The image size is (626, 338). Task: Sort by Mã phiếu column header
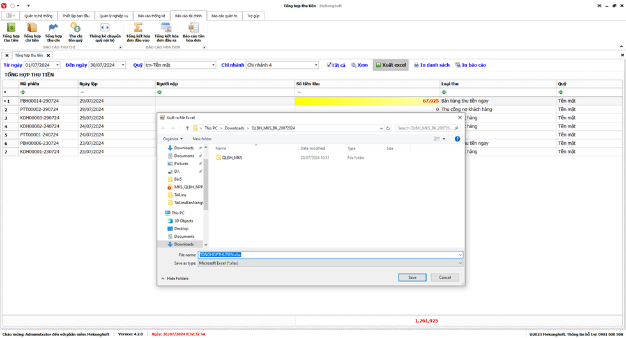[x=48, y=84]
